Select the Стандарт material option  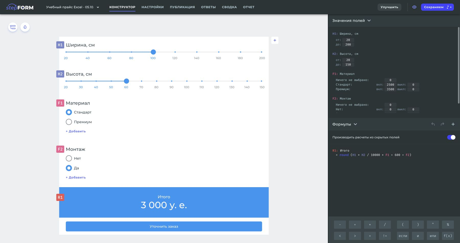click(69, 112)
